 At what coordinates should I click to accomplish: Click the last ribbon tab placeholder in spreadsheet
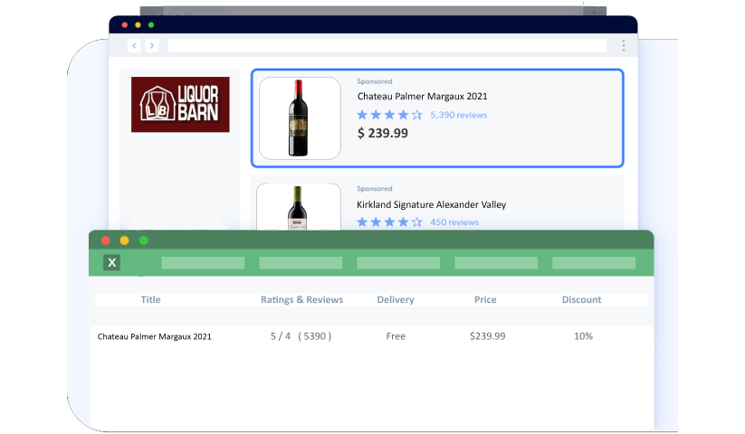coord(594,263)
